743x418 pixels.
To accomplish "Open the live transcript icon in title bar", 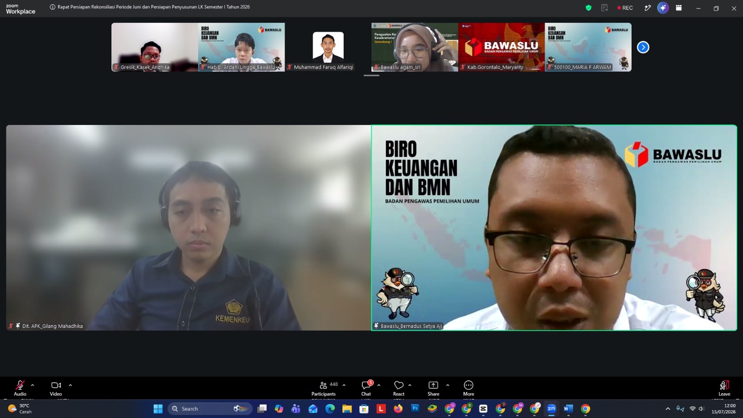I will [605, 8].
